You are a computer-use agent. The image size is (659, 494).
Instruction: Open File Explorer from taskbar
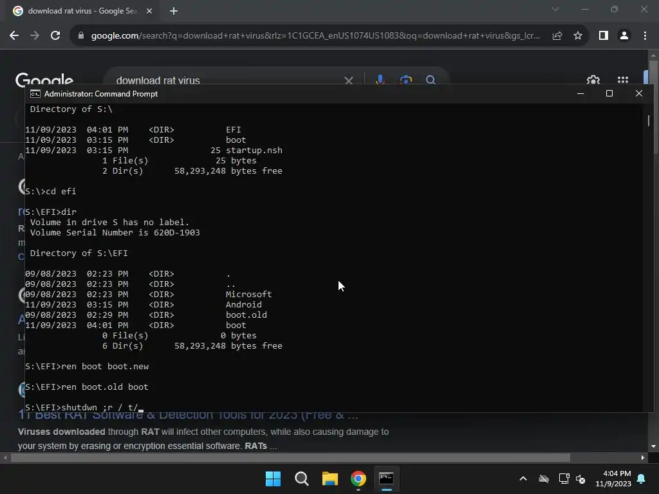330,479
